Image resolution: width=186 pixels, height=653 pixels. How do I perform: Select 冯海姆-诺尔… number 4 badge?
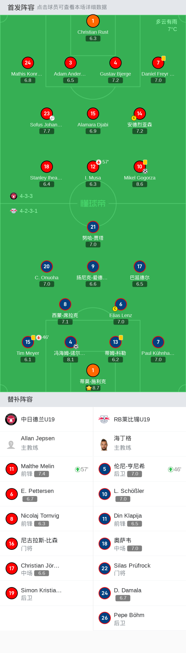pos(71,342)
